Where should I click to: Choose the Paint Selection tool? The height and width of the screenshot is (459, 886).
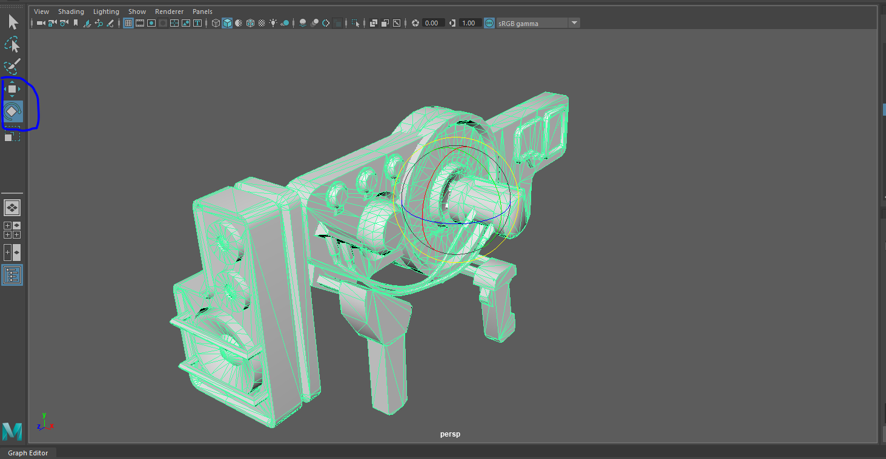click(x=12, y=67)
